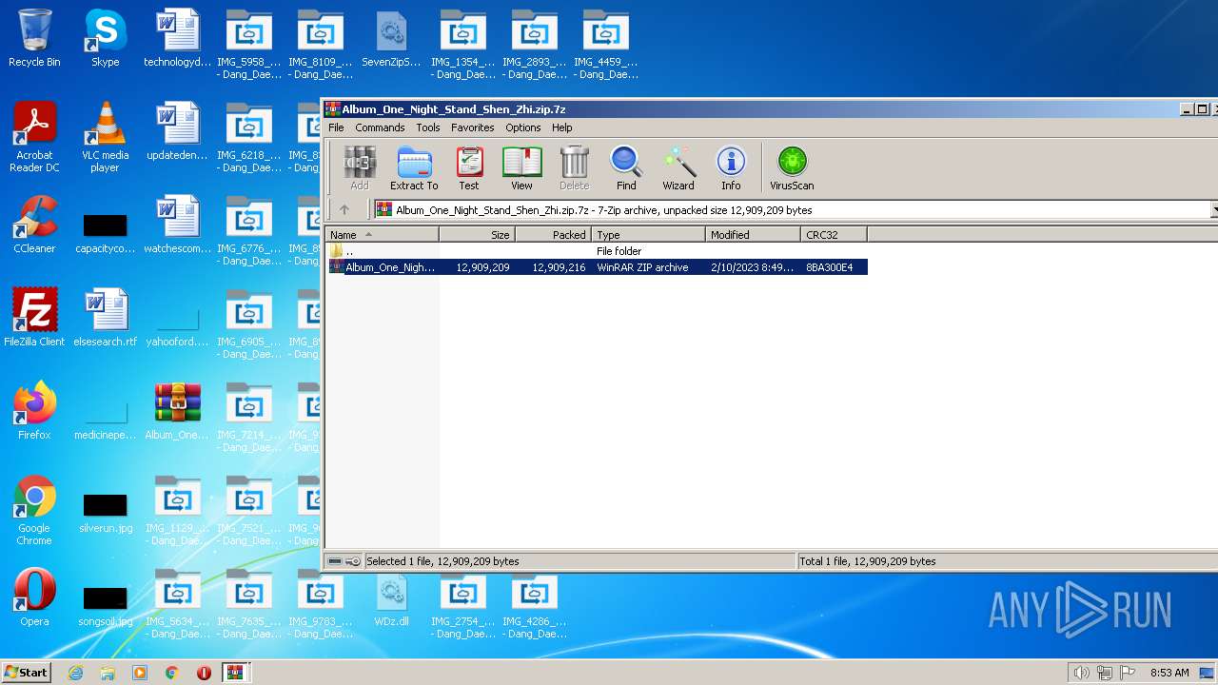The image size is (1218, 685).
Task: Launch the Wizard toolbar icon
Action: tap(678, 168)
